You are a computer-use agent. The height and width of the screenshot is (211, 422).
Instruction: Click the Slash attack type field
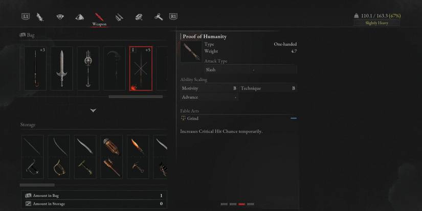(x=251, y=70)
